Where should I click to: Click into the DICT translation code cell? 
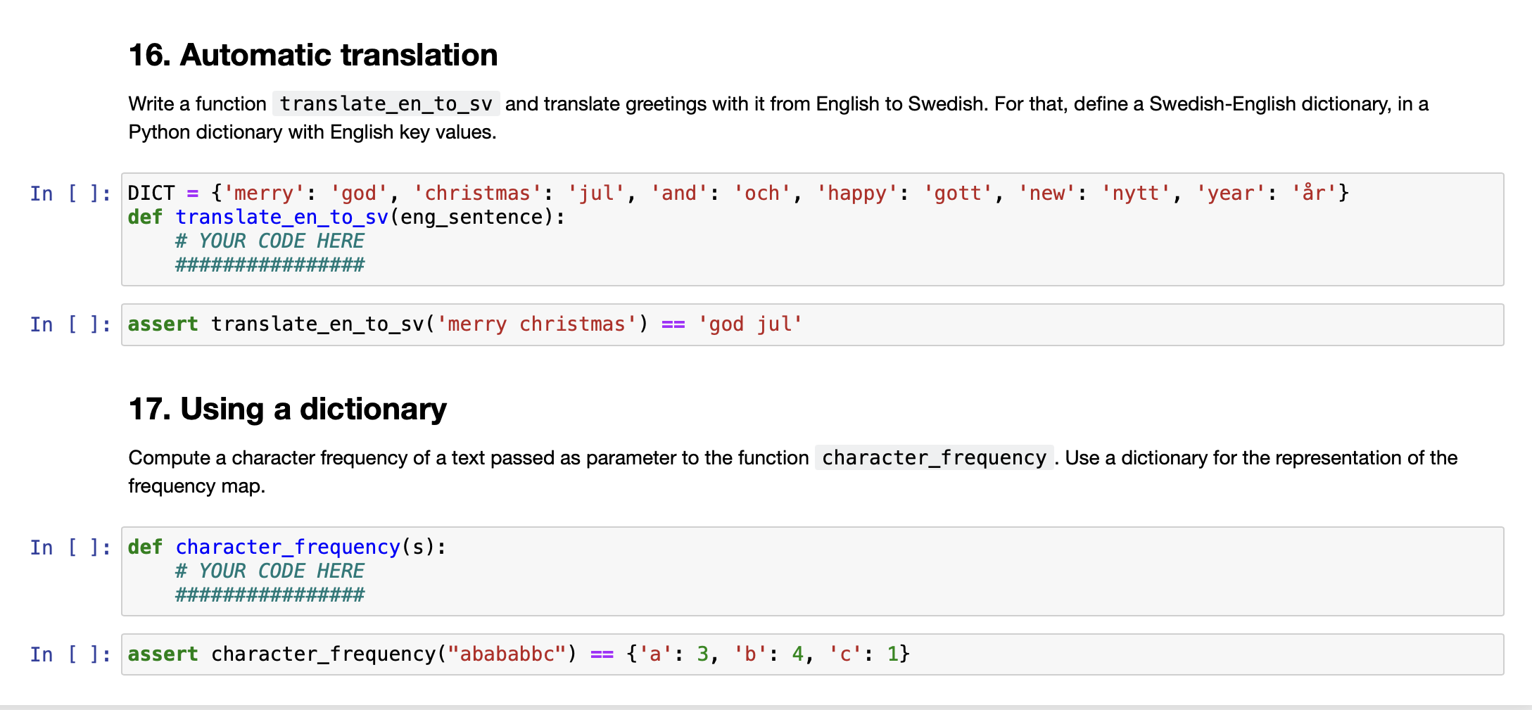coord(812,229)
